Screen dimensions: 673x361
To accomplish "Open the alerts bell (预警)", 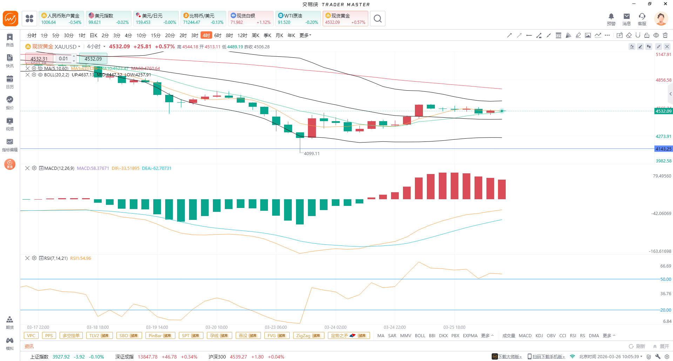I will pos(611,19).
